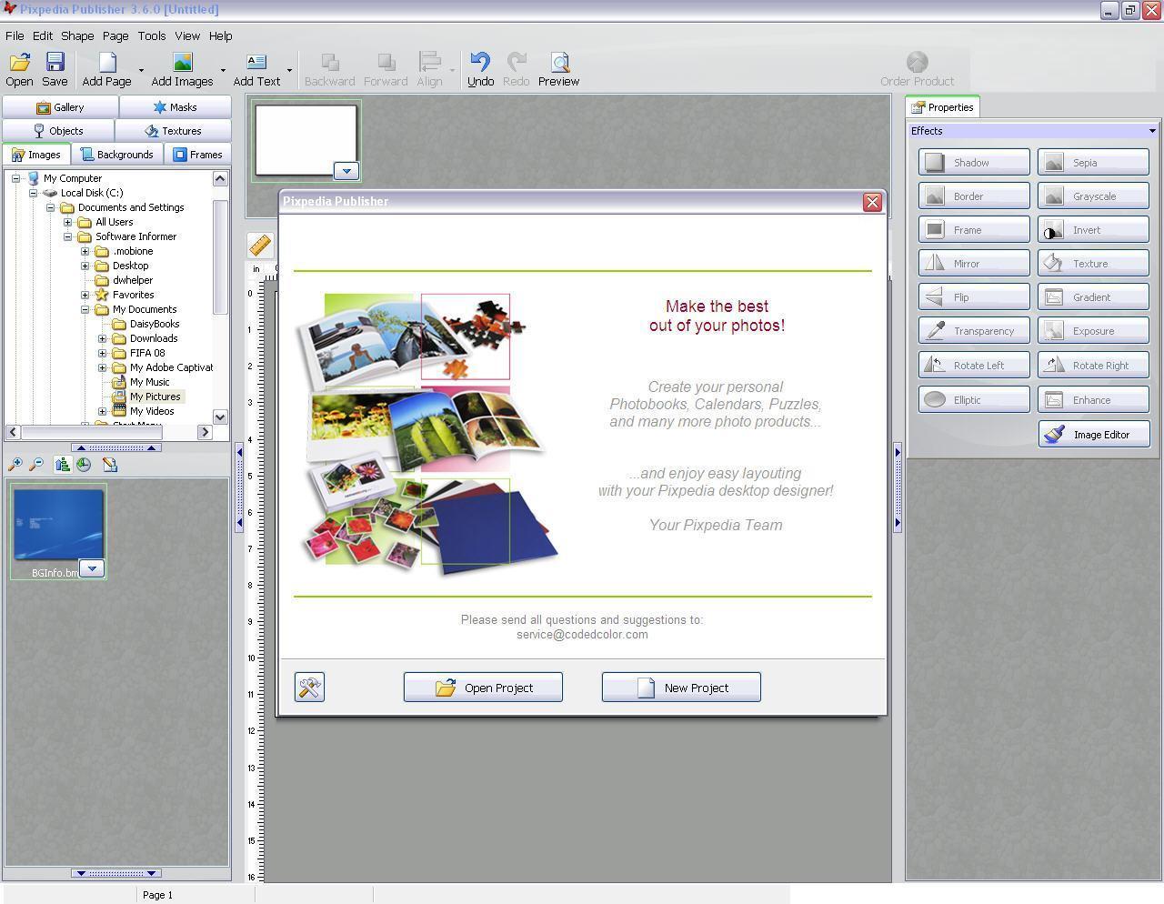Select the DaisyBooks folder

pos(155,324)
